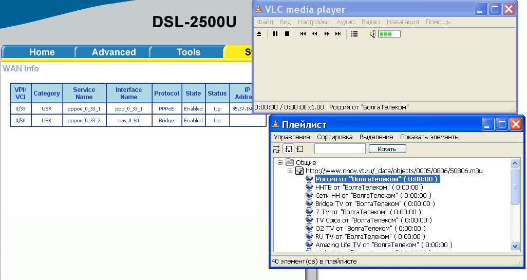Click the globe icon beside Bridge TV entry
This screenshot has height=280, width=527.
click(309, 203)
